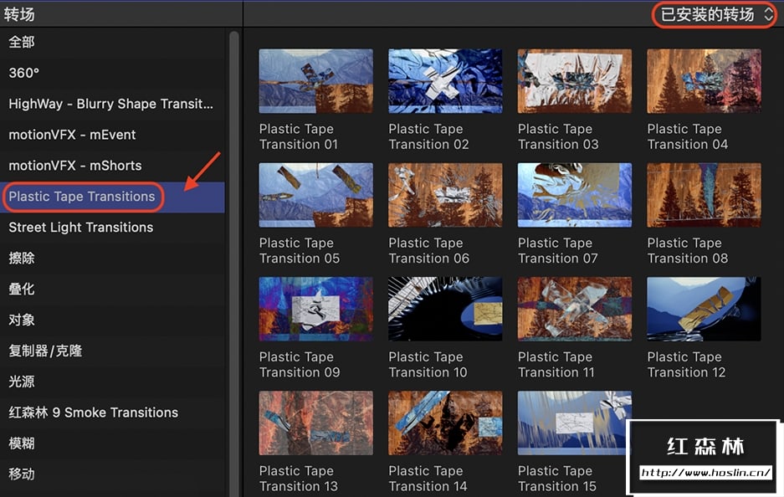Select Plastic Tape Transition 03 thumbnail
This screenshot has width=784, height=497.
(x=575, y=81)
